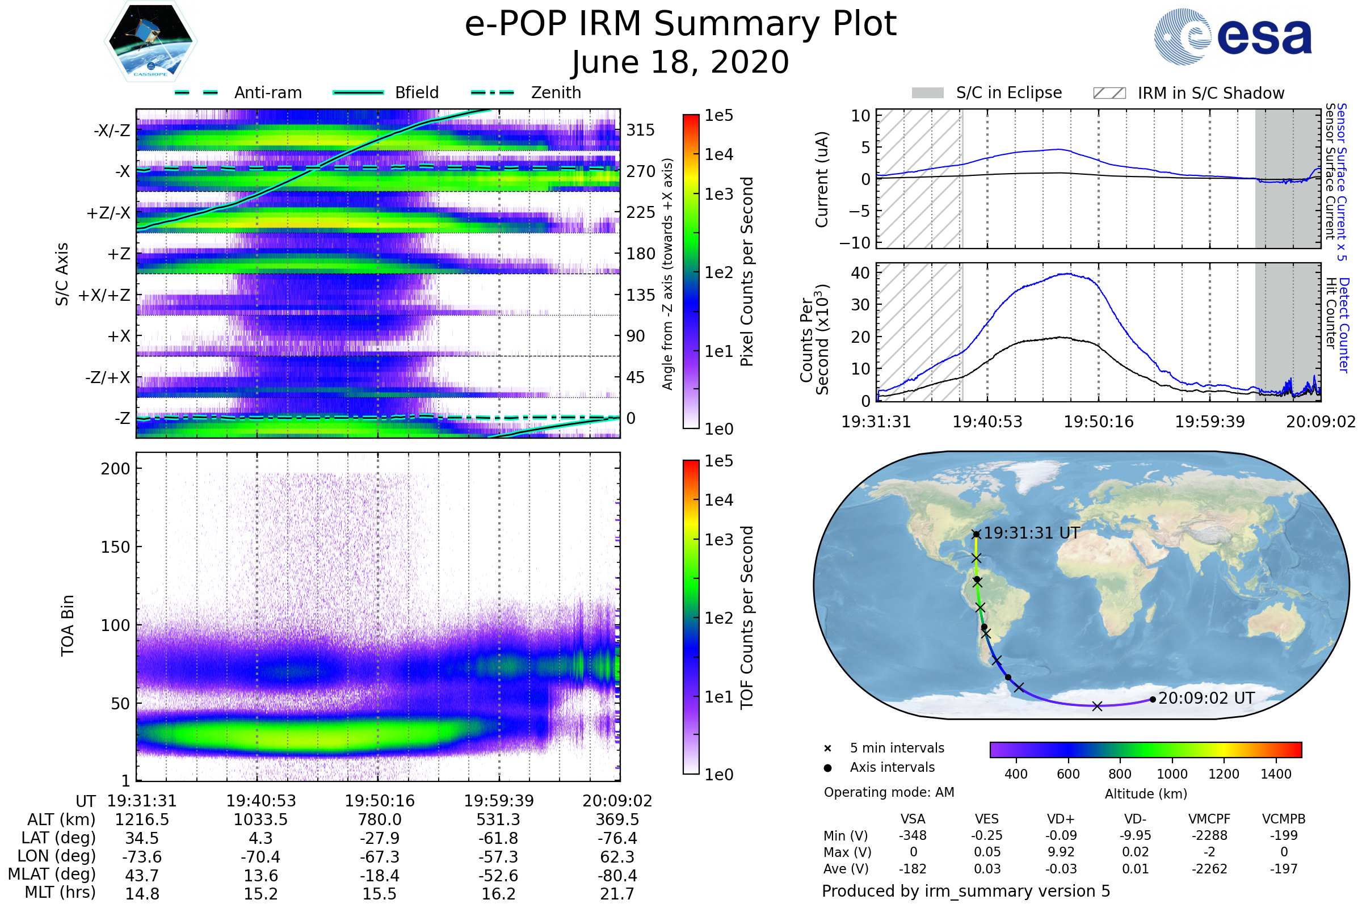Image resolution: width=1362 pixels, height=908 pixels.
Task: Click the Pixel Counts per Second colorbar
Action: coord(691,271)
